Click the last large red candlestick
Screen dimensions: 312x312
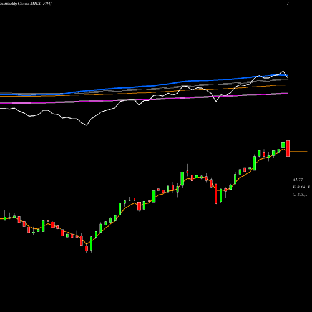coord(288,149)
